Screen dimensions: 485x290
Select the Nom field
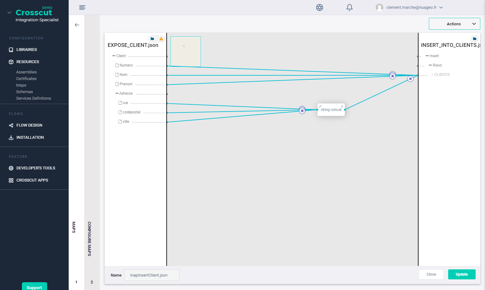point(124,75)
